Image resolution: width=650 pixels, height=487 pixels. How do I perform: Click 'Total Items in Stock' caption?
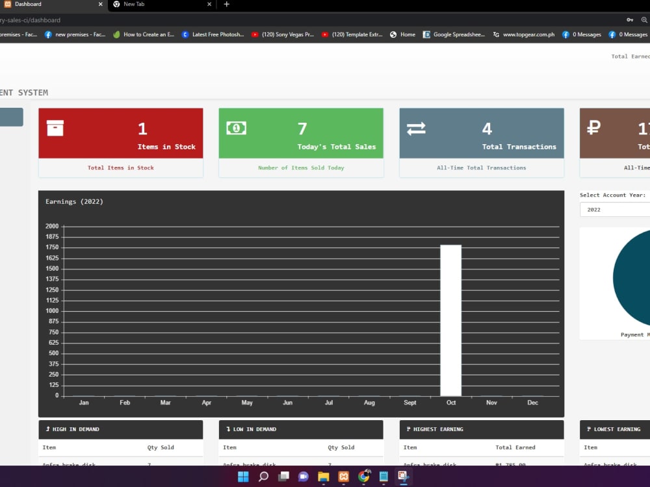tap(121, 168)
